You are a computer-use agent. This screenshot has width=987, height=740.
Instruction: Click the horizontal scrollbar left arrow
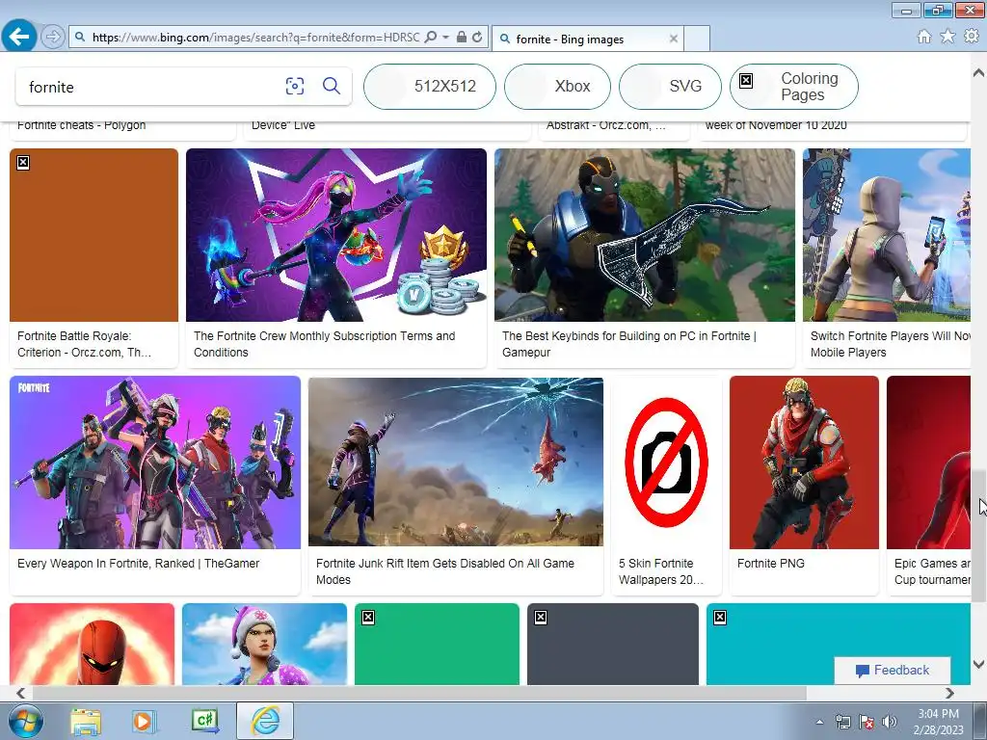(21, 693)
